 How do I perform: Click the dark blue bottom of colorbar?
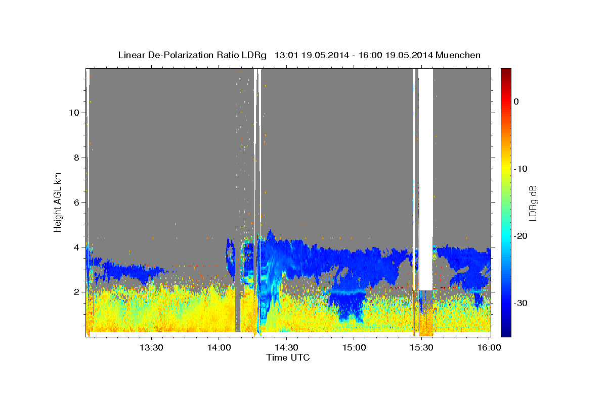(x=505, y=332)
